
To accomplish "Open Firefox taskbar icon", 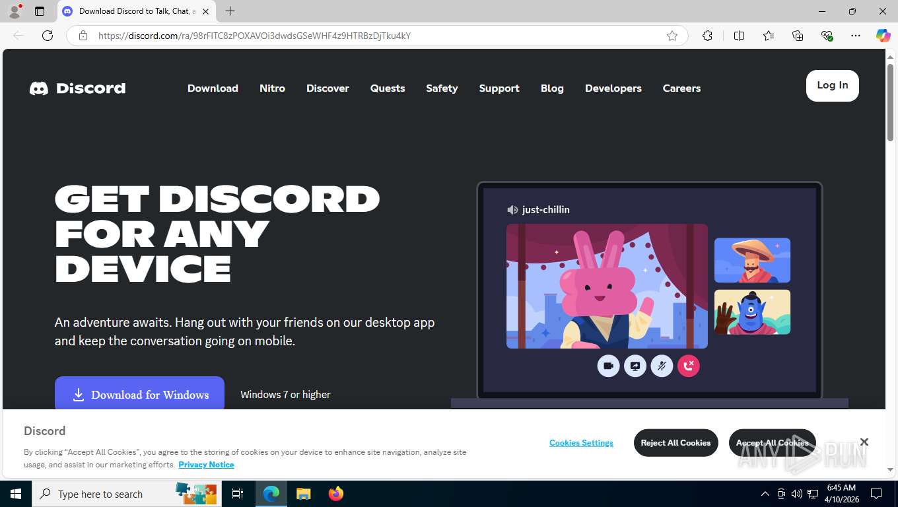I will click(x=335, y=494).
